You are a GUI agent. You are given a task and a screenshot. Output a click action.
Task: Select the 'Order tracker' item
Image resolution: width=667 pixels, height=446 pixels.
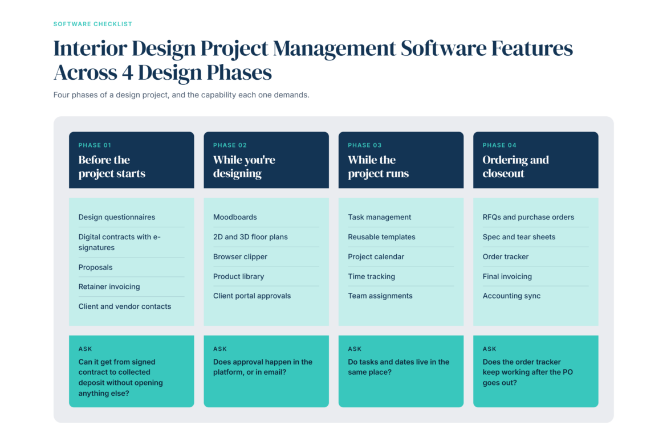[505, 257]
